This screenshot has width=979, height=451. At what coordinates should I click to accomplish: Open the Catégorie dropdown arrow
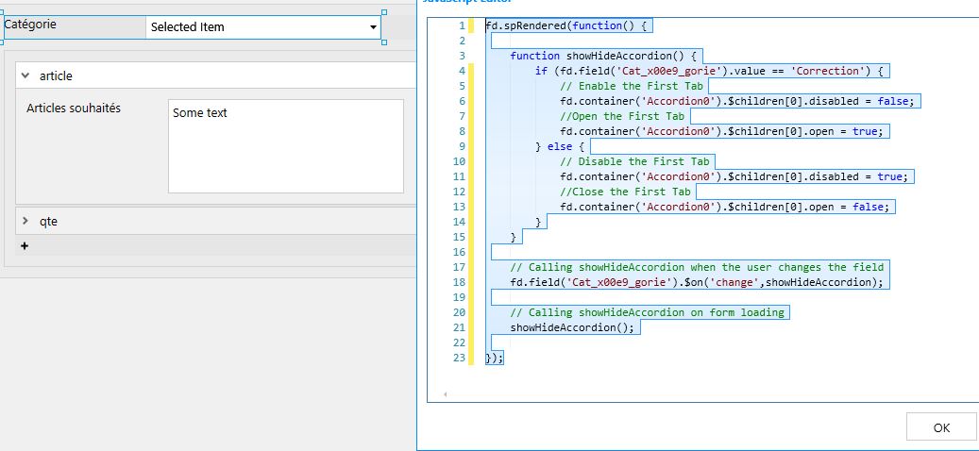(x=373, y=27)
